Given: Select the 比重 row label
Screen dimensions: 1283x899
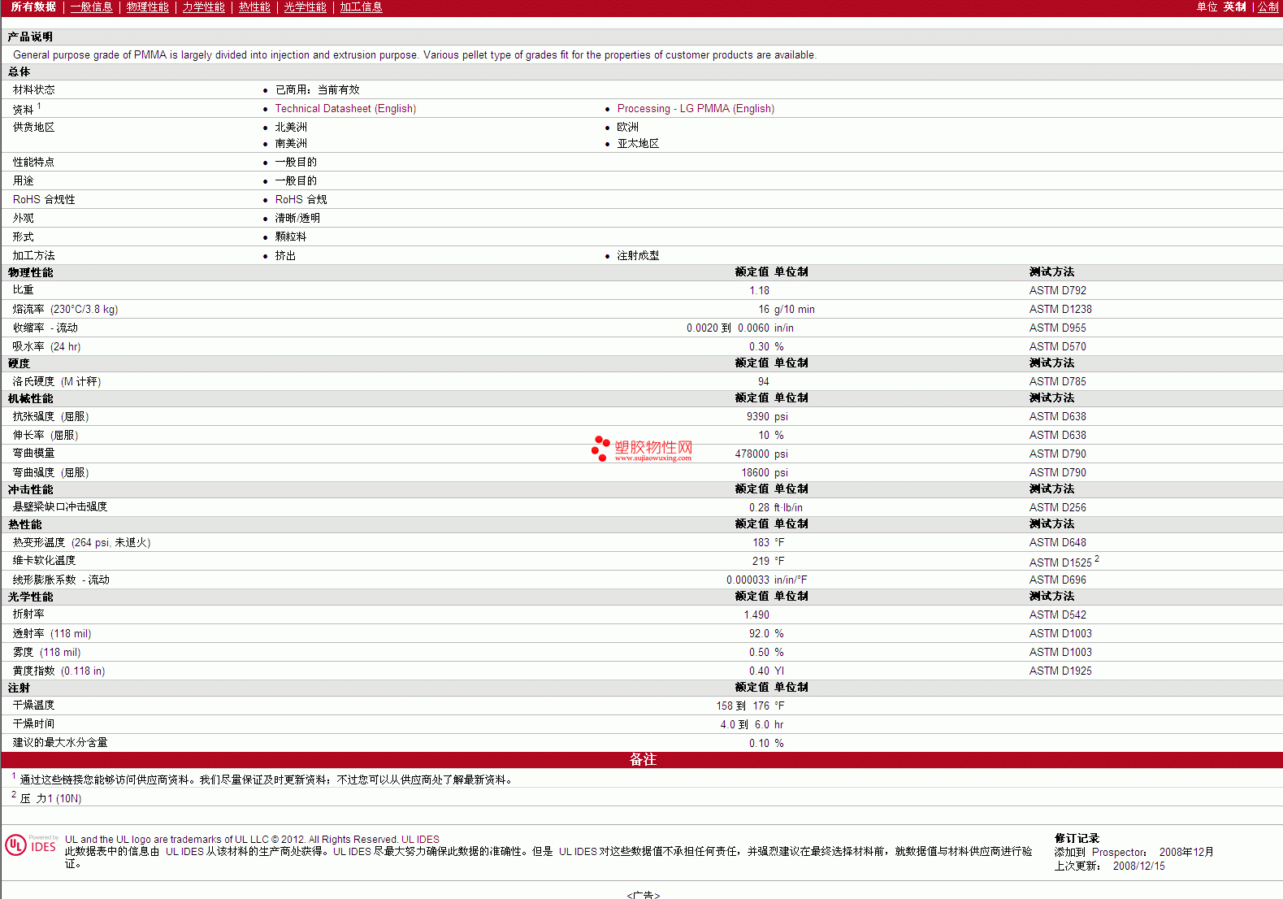Looking at the screenshot, I should [x=24, y=290].
